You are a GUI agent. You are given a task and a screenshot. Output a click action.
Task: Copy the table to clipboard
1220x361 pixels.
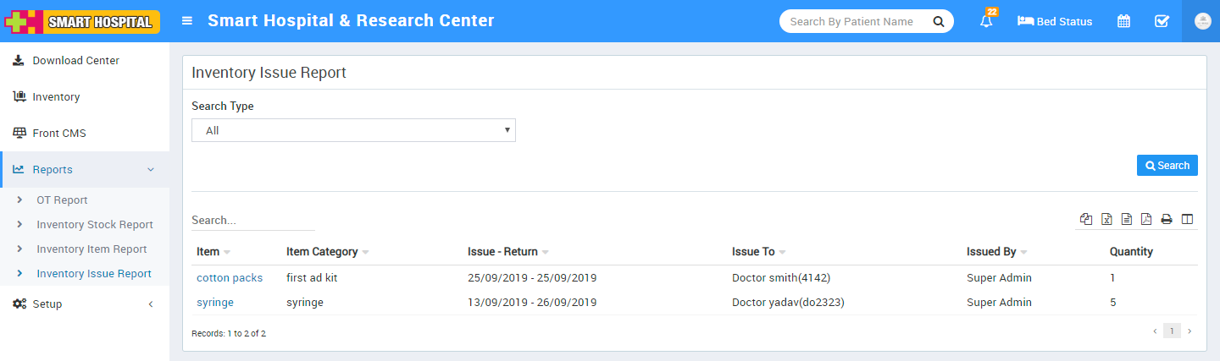1086,220
